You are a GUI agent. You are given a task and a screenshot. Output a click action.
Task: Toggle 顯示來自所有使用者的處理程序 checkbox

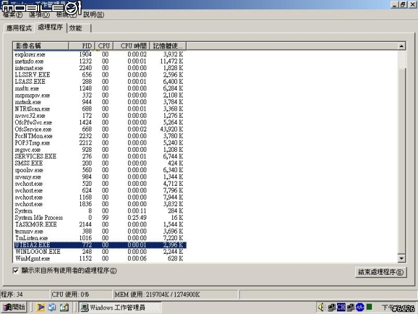click(x=16, y=270)
